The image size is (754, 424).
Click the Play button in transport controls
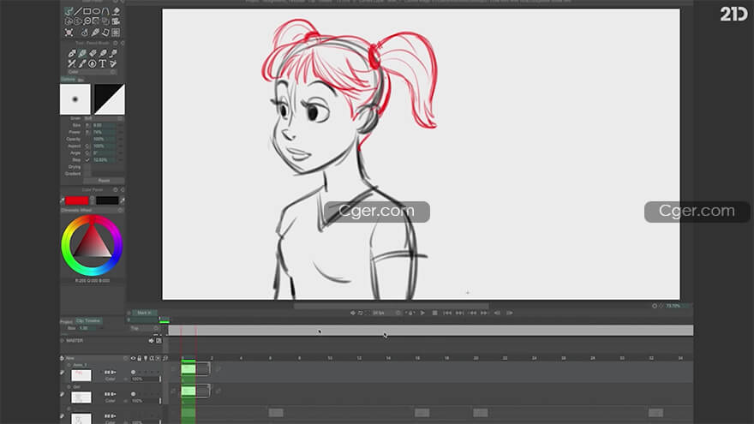(x=422, y=313)
